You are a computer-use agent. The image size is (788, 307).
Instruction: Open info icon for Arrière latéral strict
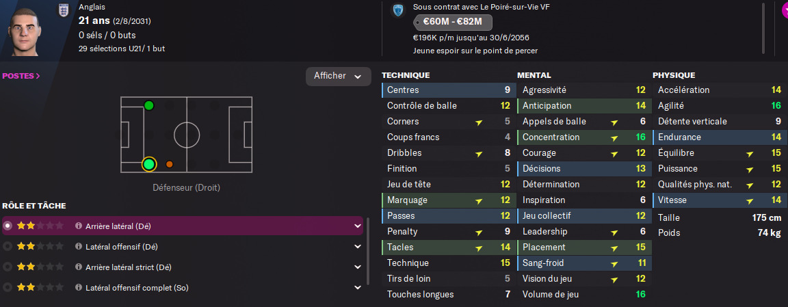point(79,267)
